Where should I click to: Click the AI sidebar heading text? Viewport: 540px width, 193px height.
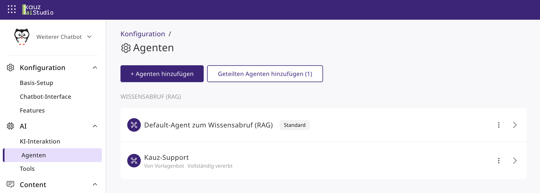pyautogui.click(x=23, y=126)
